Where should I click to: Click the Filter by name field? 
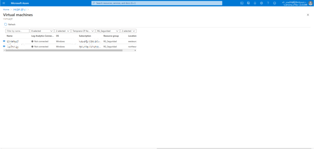tap(17, 31)
